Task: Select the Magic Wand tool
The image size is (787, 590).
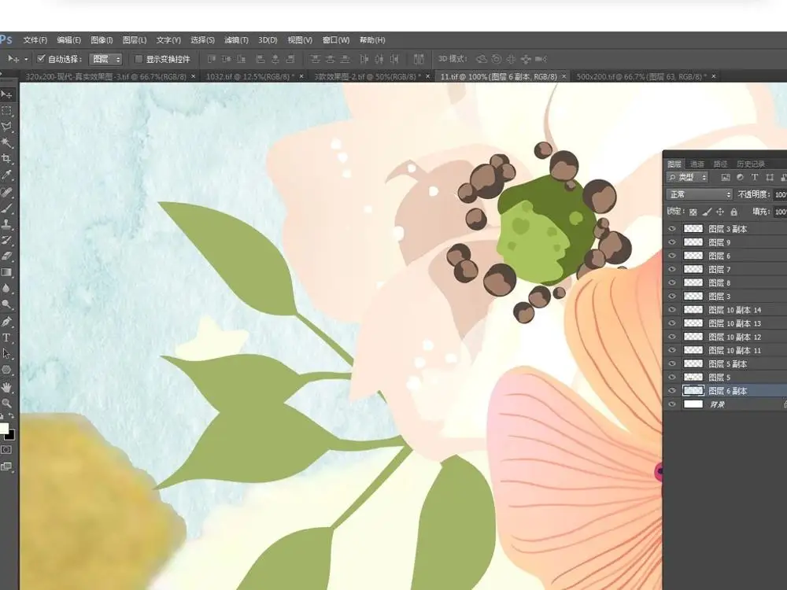Action: [7, 143]
